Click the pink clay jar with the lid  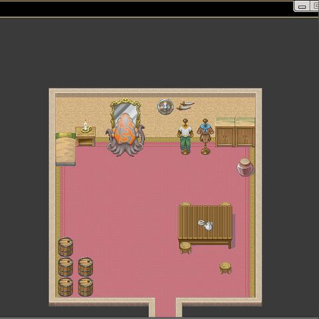tap(245, 167)
